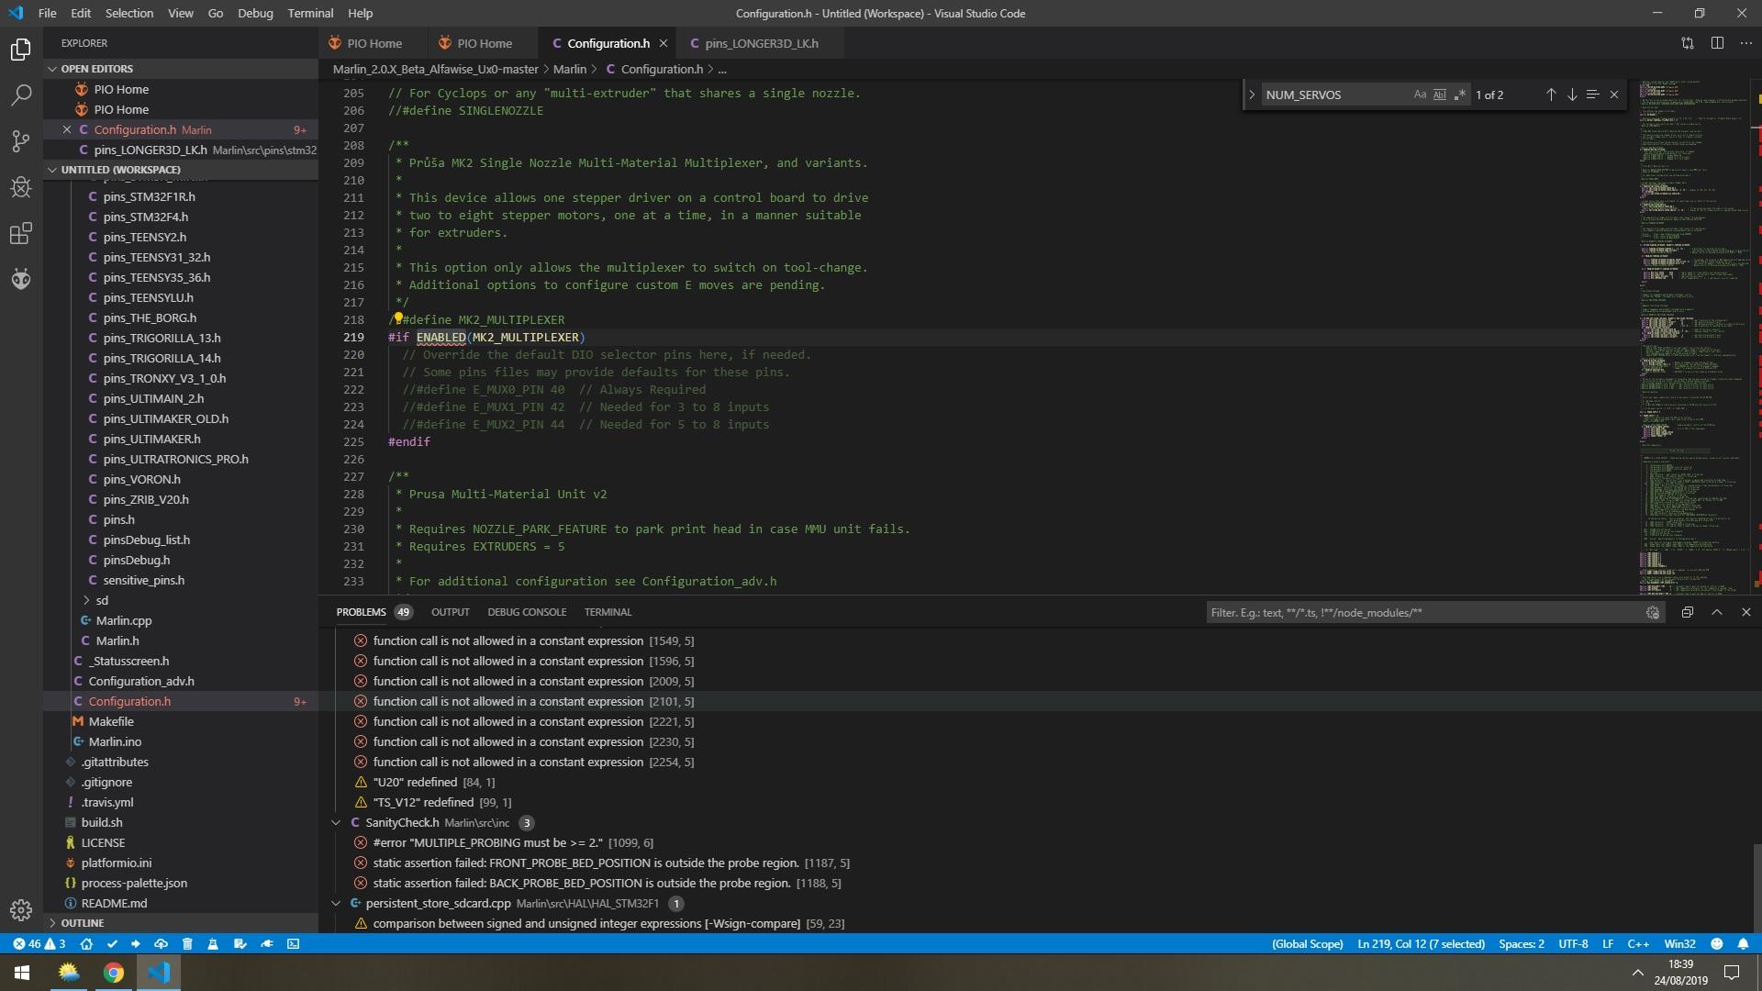Collapse all in Problems panel
The image size is (1762, 991).
(x=1687, y=612)
